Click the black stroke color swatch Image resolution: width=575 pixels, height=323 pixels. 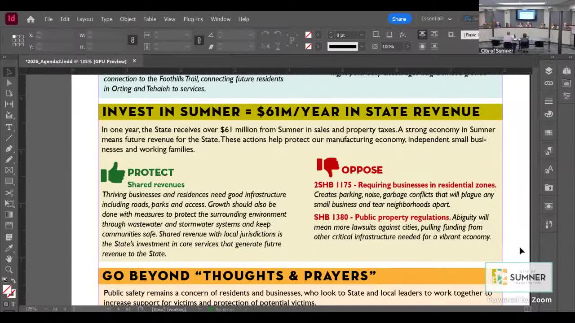click(344, 46)
